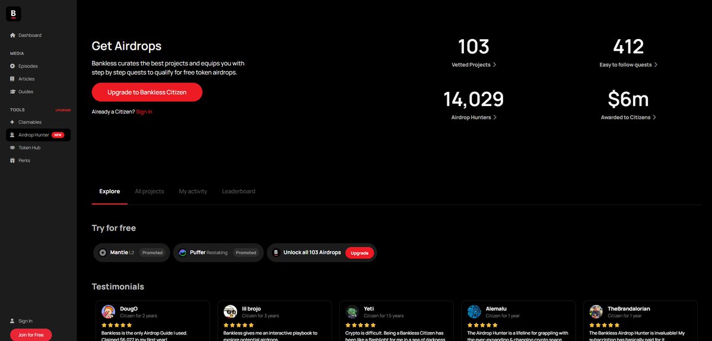This screenshot has width=712, height=341.
Task: Click the 412 quests number
Action: (x=628, y=46)
